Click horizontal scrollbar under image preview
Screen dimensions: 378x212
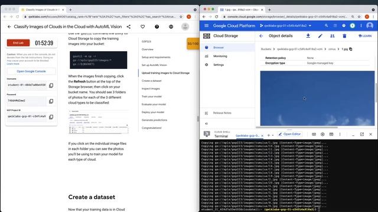297,127
